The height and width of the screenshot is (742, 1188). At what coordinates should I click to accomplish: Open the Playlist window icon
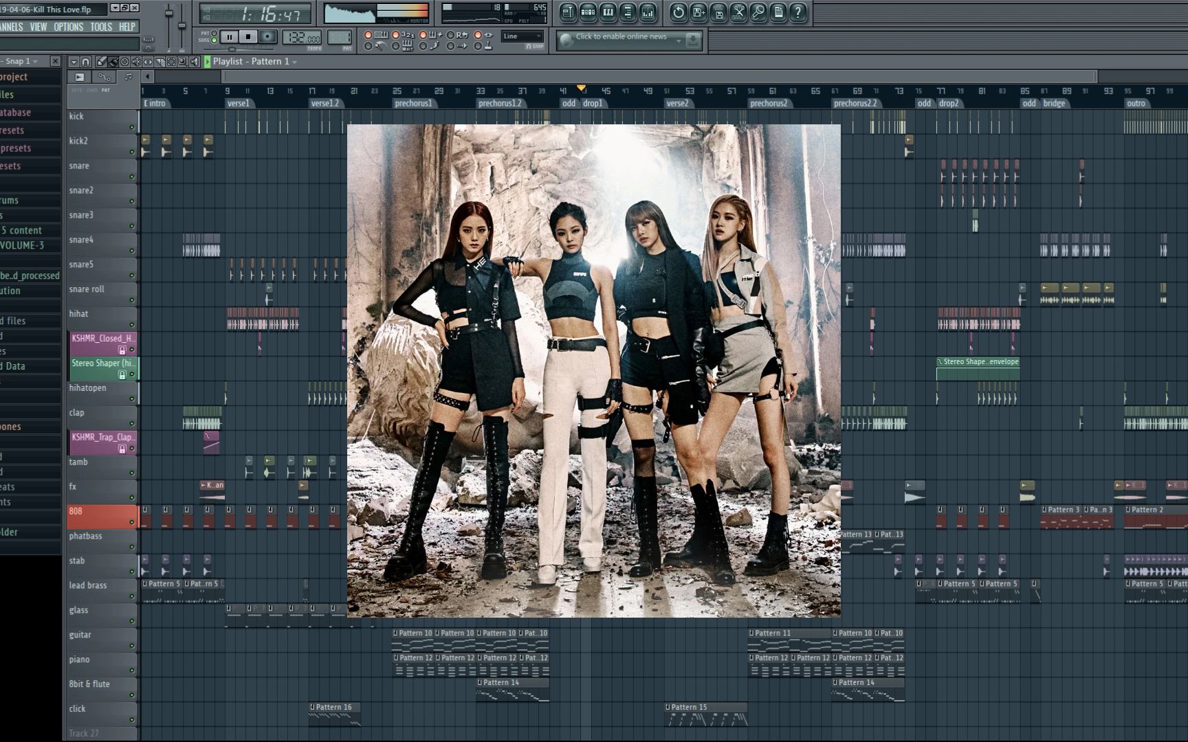click(x=568, y=12)
